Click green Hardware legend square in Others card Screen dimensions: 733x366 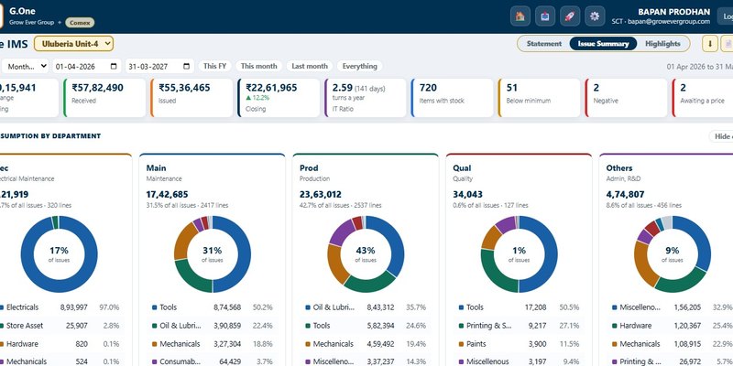tap(614, 326)
